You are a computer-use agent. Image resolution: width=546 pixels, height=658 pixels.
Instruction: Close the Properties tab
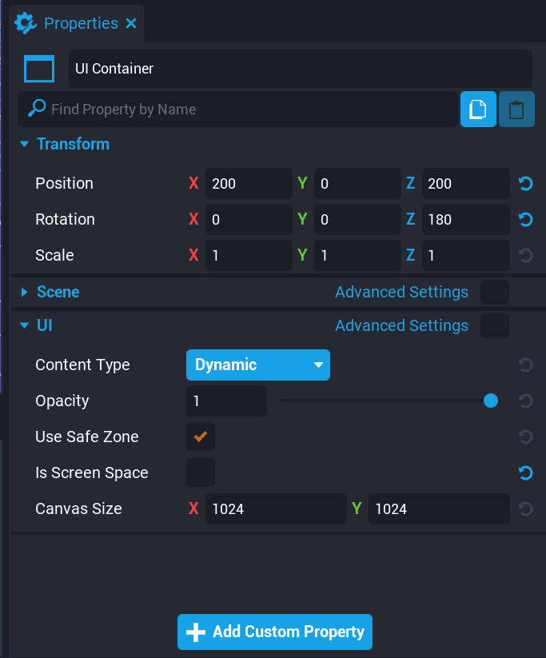pos(131,24)
